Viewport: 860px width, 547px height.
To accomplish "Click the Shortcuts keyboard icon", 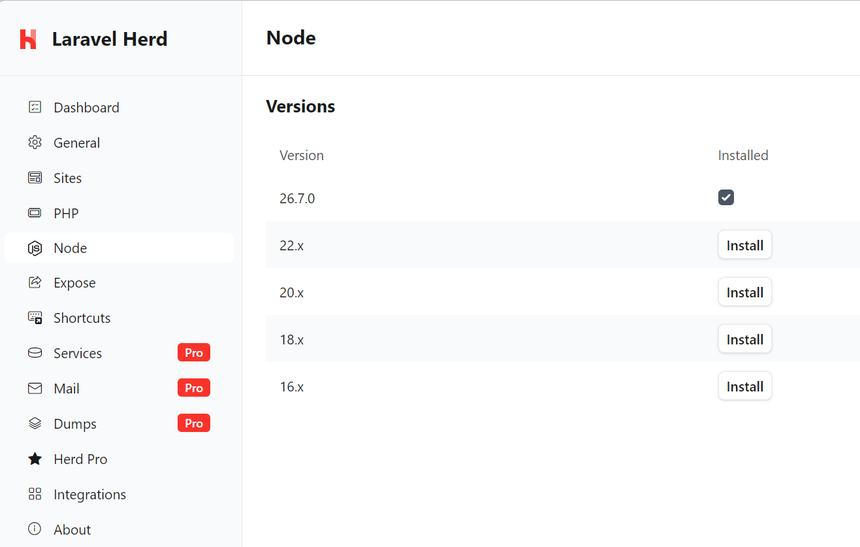I will coord(35,318).
